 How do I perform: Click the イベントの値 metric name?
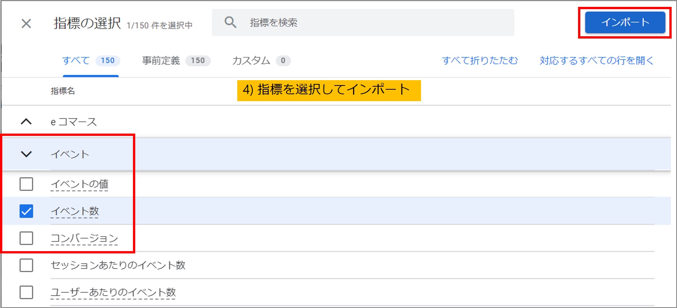[79, 184]
